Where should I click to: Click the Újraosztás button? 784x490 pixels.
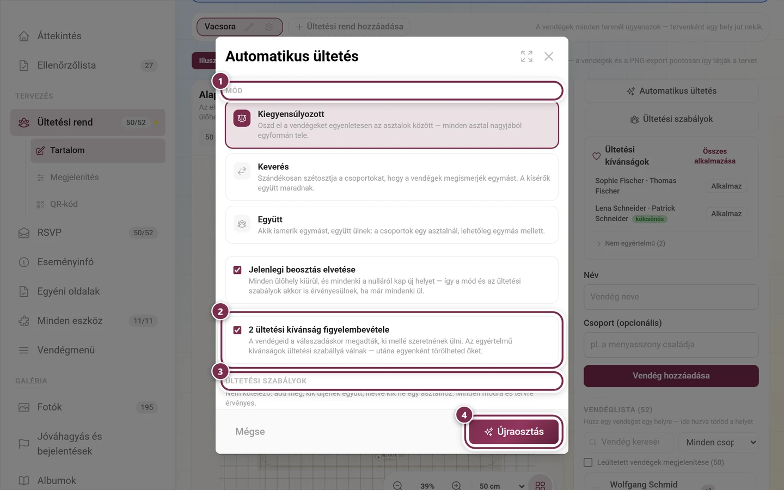point(514,432)
